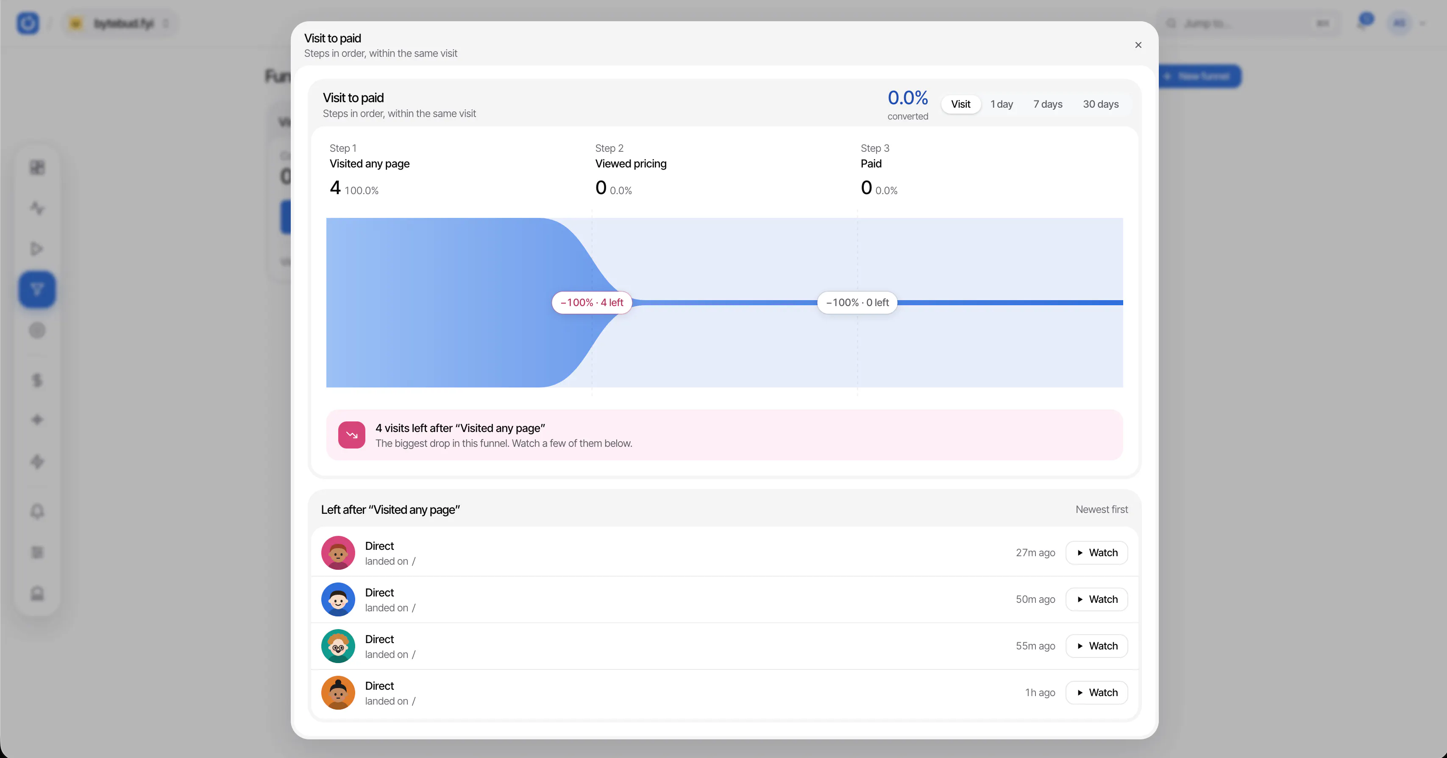Open the lightning bolt icon in background sidebar
This screenshot has height=758, width=1447.
37,461
